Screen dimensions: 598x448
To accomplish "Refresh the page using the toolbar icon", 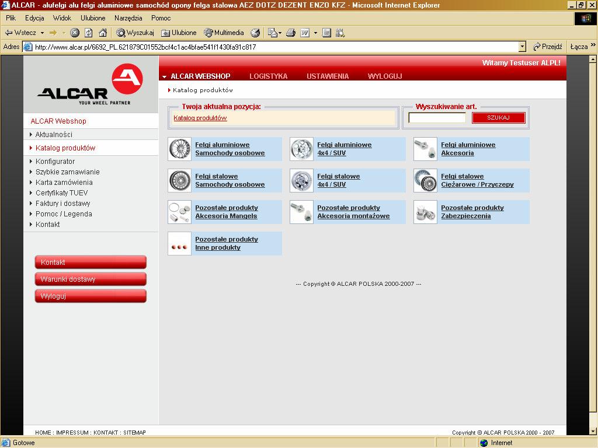I will pyautogui.click(x=89, y=33).
